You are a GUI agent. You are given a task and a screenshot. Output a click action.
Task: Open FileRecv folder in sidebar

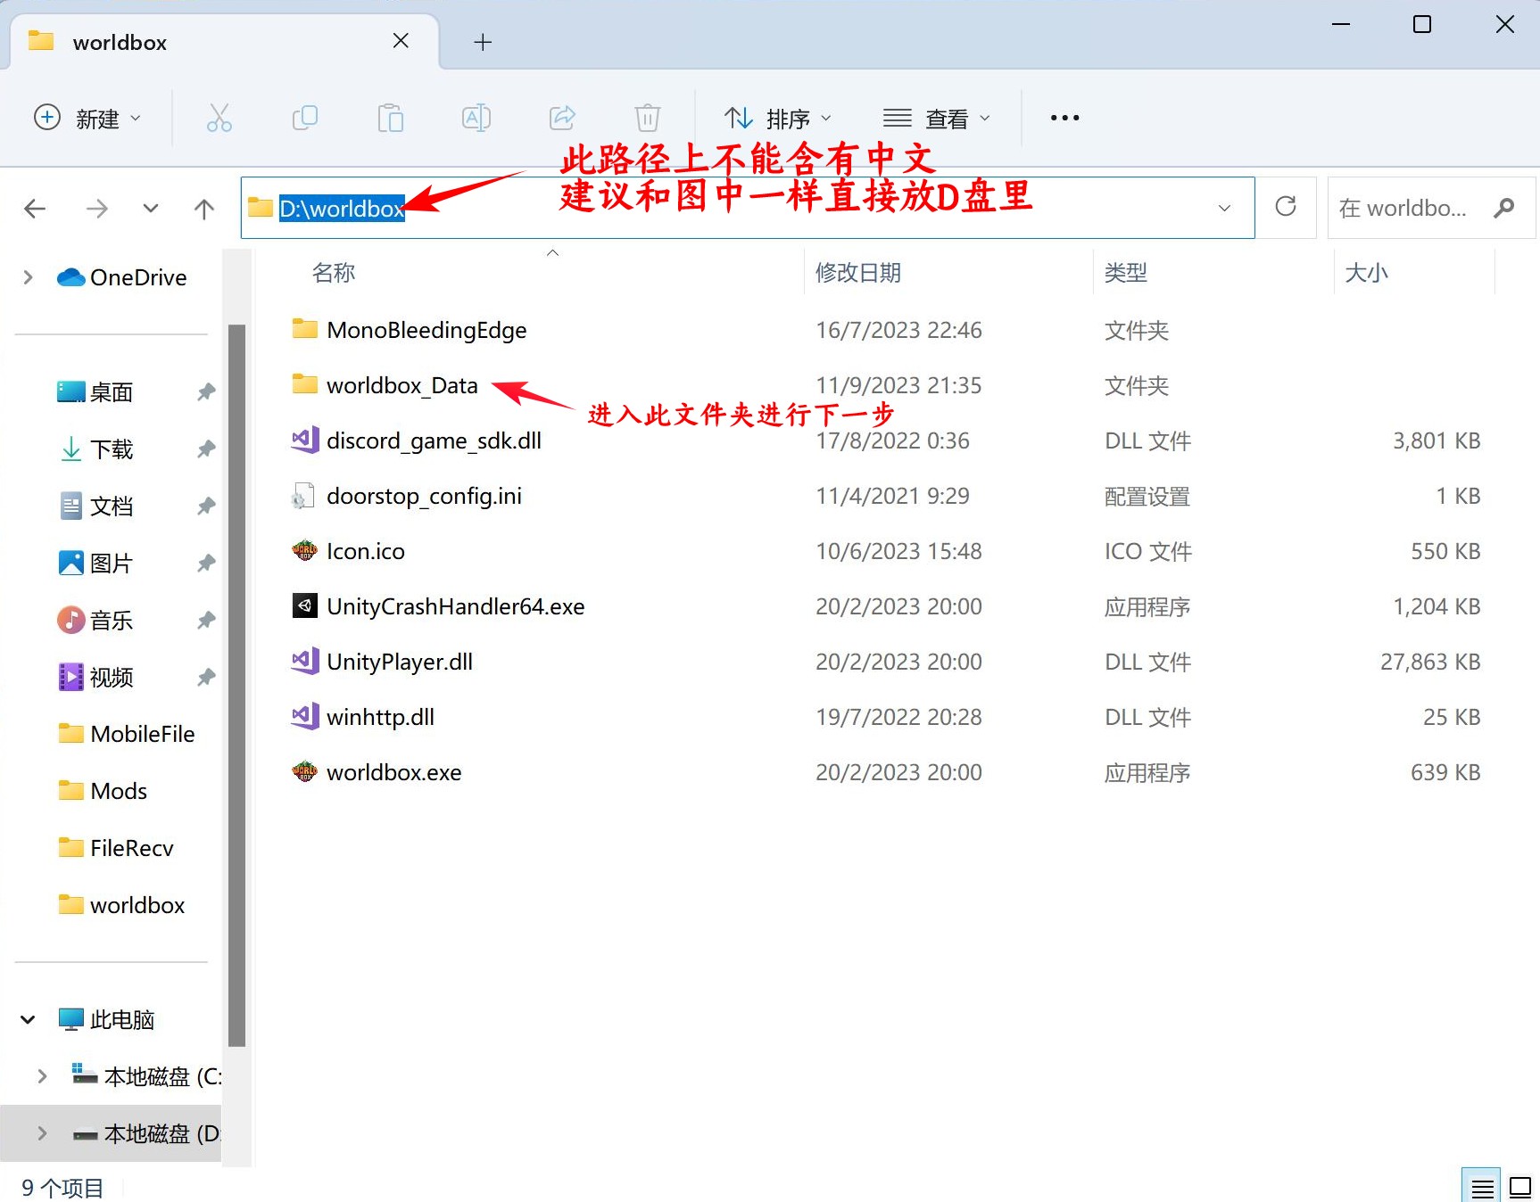(x=116, y=848)
